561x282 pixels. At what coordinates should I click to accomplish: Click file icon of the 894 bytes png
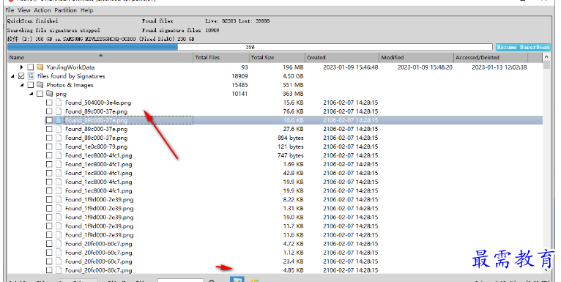point(59,138)
